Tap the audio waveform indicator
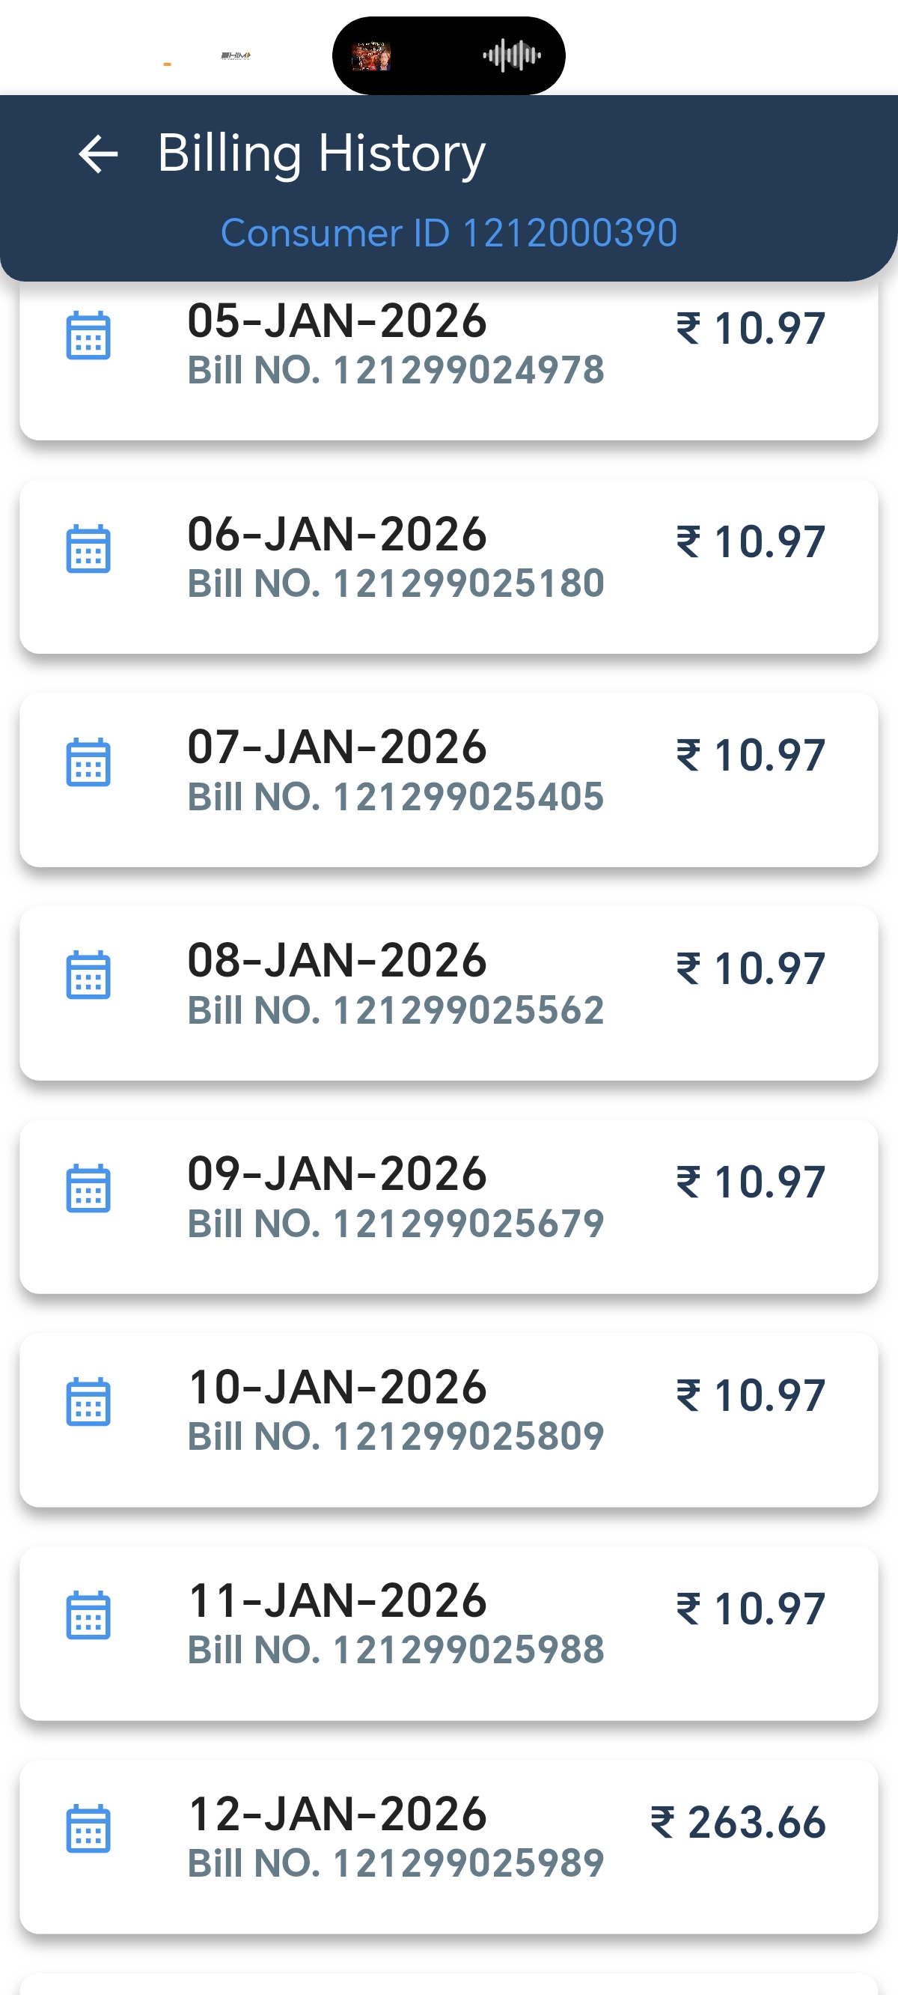Viewport: 898px width, 1995px height. pyautogui.click(x=512, y=55)
